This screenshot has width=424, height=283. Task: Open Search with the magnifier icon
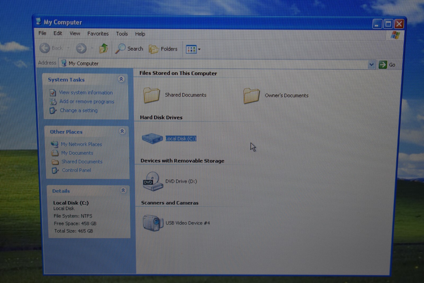click(120, 49)
